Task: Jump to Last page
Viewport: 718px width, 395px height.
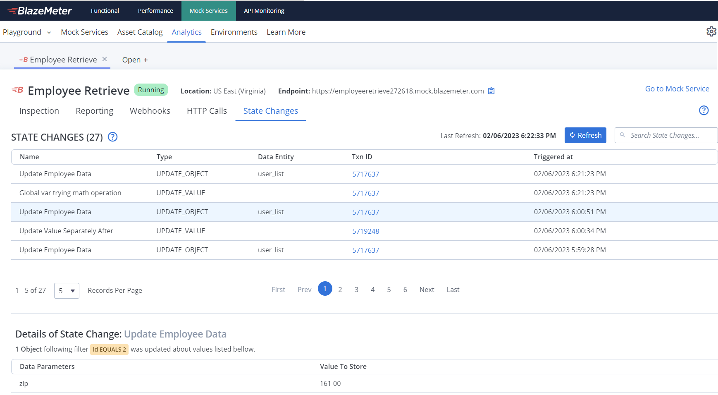Action: [x=453, y=290]
